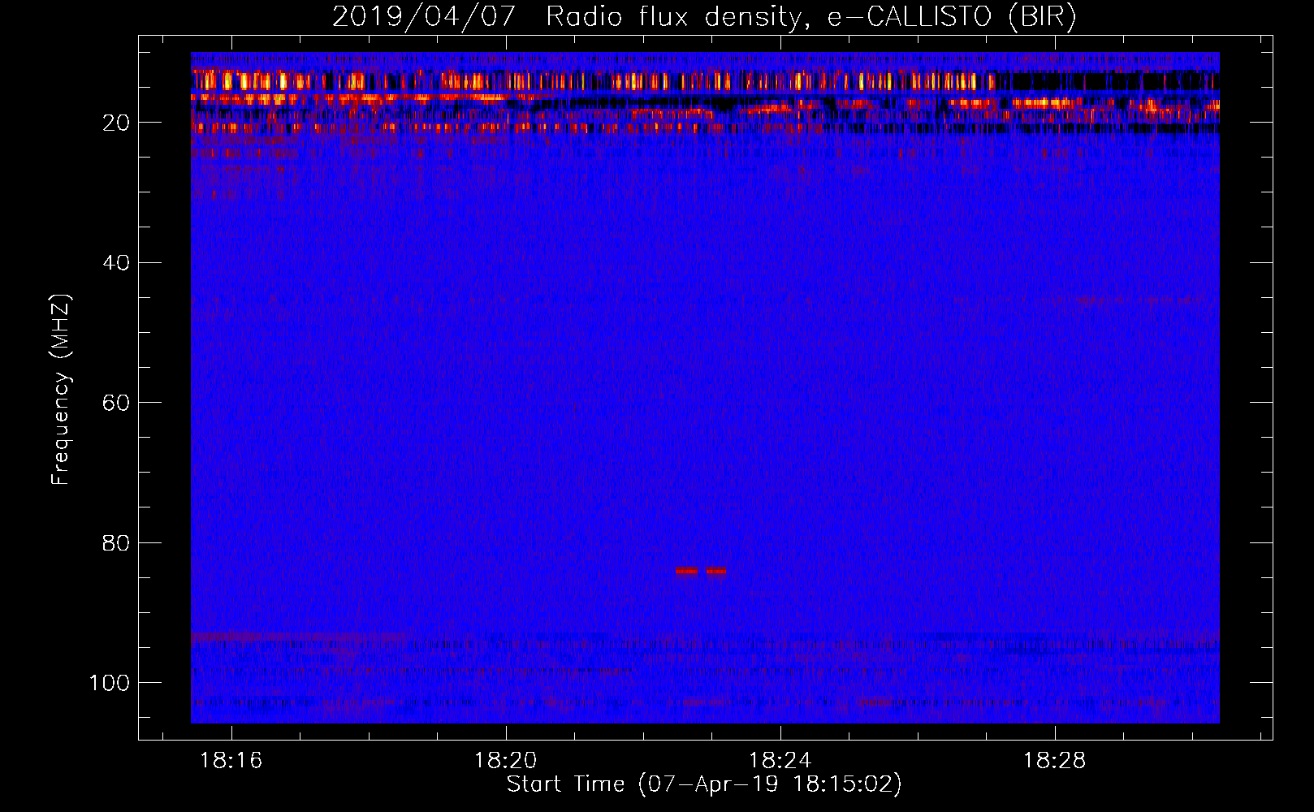Click the 18:20 time tick label

(506, 761)
